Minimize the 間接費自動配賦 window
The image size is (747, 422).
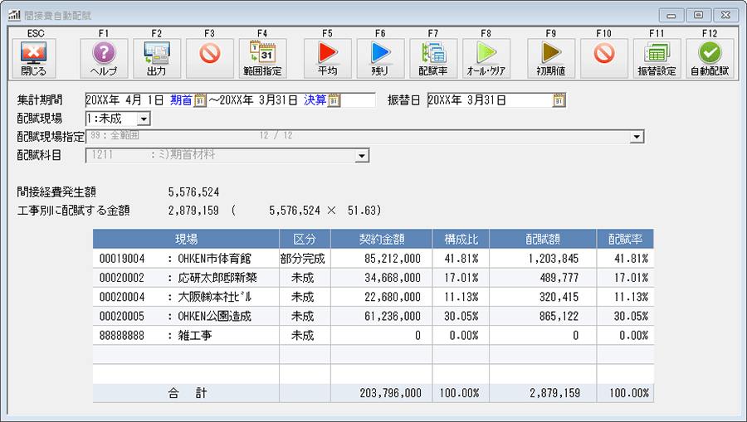click(x=671, y=15)
